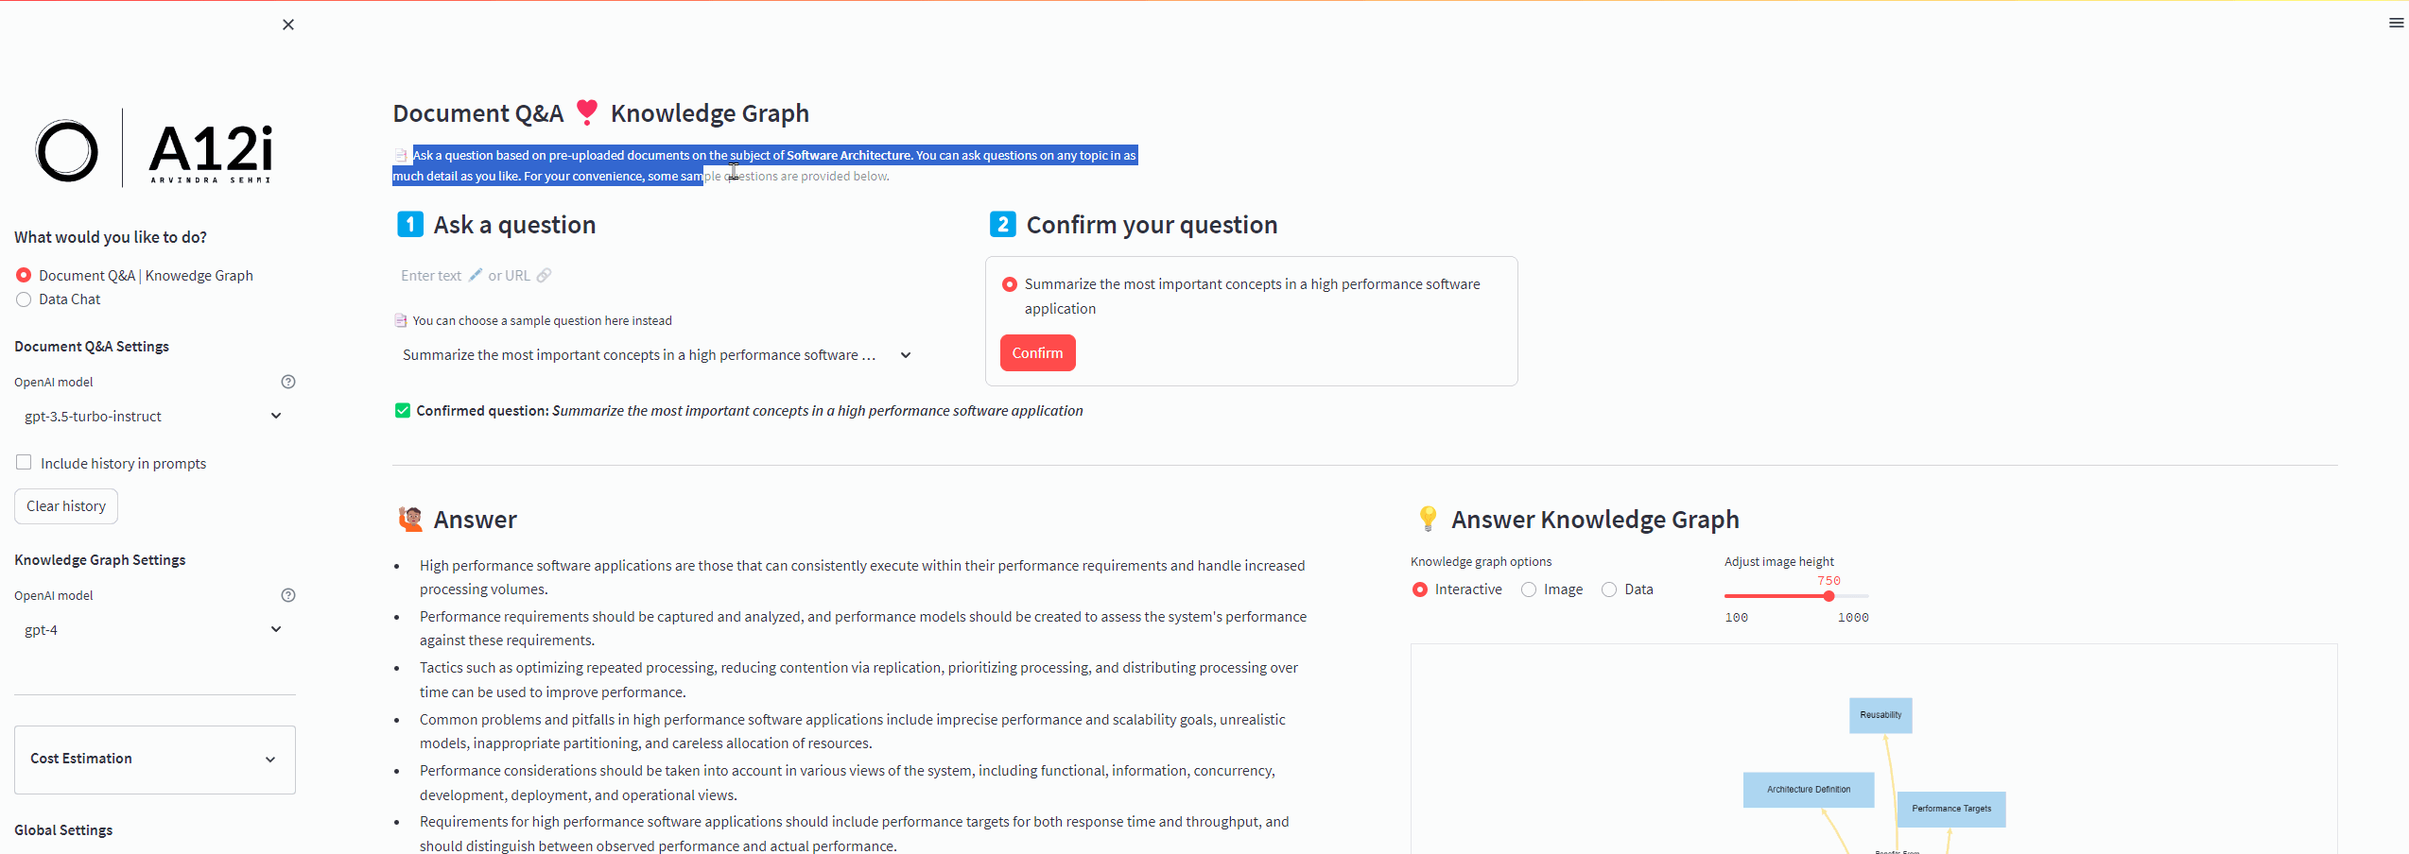Open the sample question dropdown

pos(658,355)
